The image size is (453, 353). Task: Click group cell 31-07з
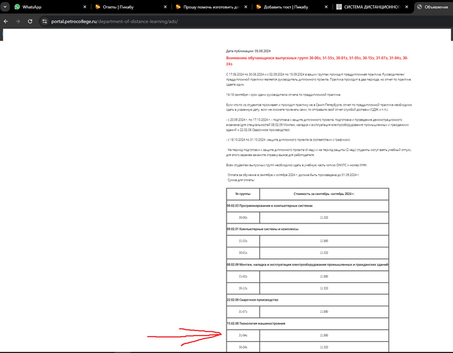[x=243, y=312]
